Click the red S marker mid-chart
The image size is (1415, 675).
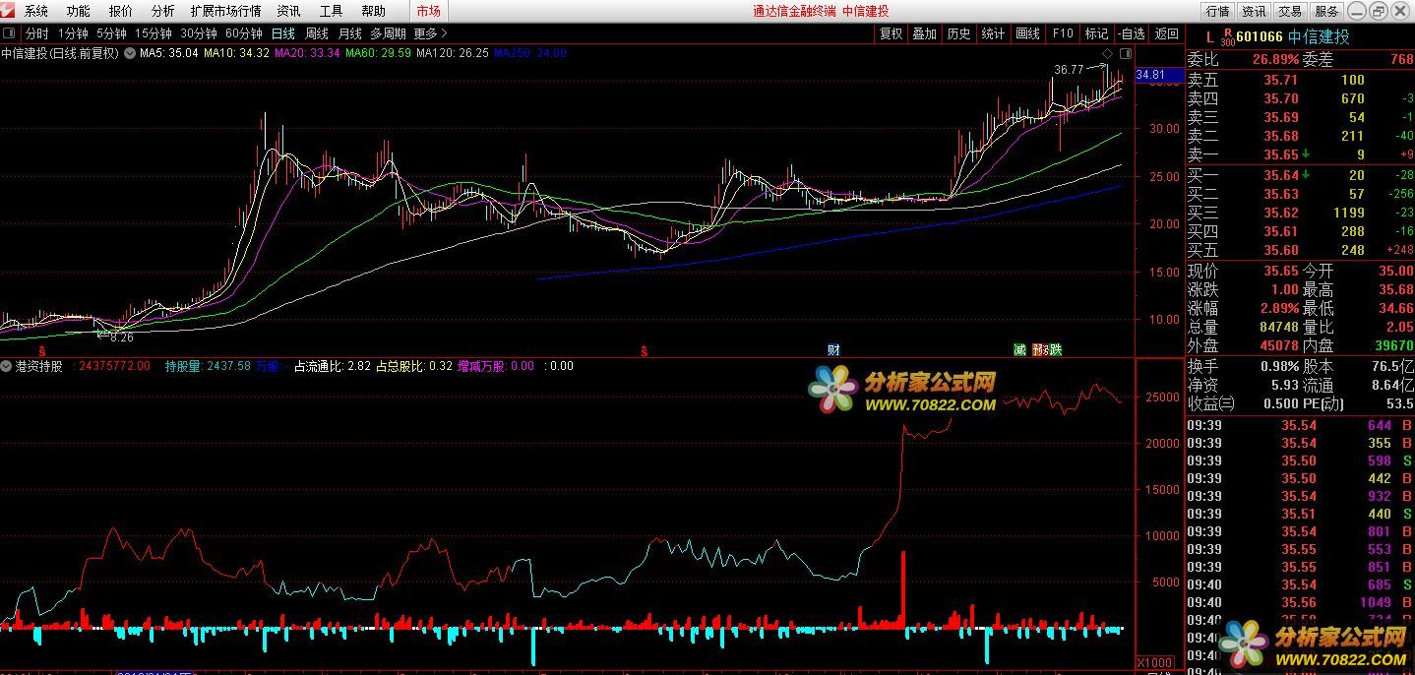[645, 350]
